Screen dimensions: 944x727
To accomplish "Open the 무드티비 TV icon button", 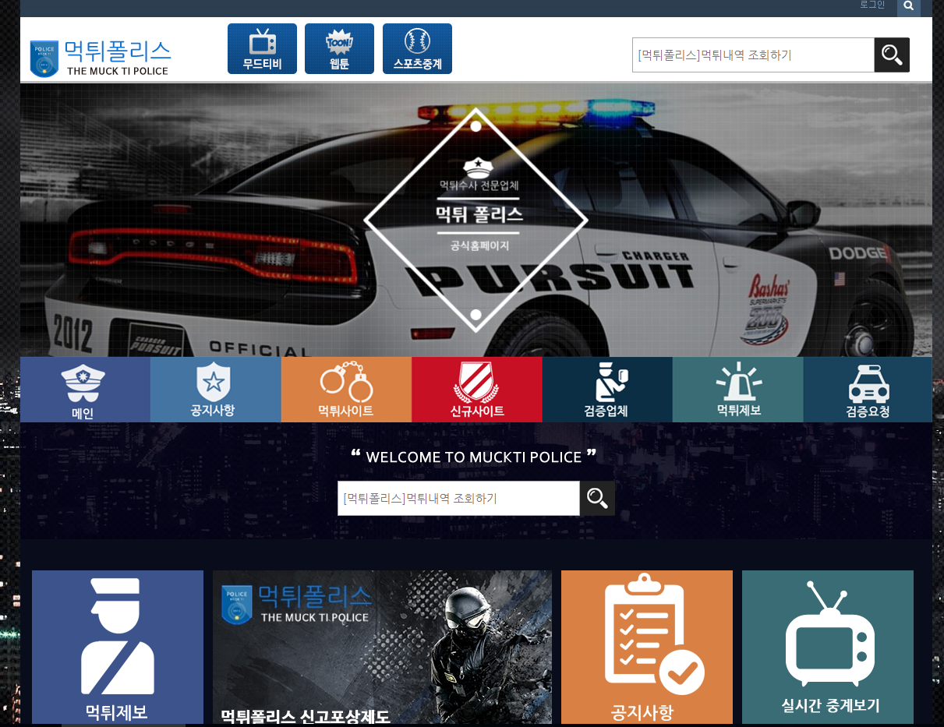I will pyautogui.click(x=262, y=49).
